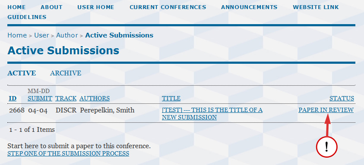Follow the WEBSITE LINK menu item
The height and width of the screenshot is (165, 364).
point(316,7)
